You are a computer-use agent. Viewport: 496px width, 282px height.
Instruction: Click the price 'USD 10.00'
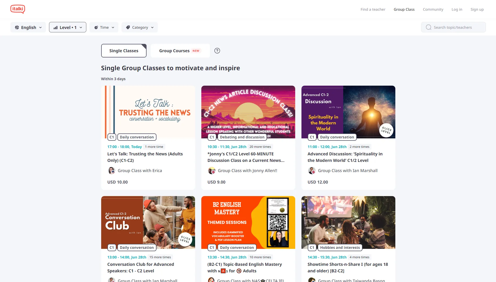coord(118,182)
